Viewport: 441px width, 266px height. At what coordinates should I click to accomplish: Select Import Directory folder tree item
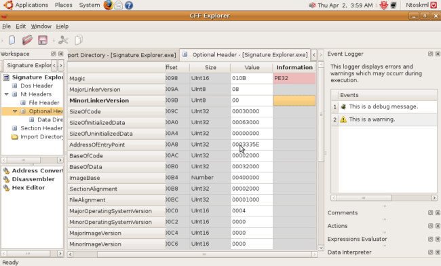pyautogui.click(x=37, y=136)
